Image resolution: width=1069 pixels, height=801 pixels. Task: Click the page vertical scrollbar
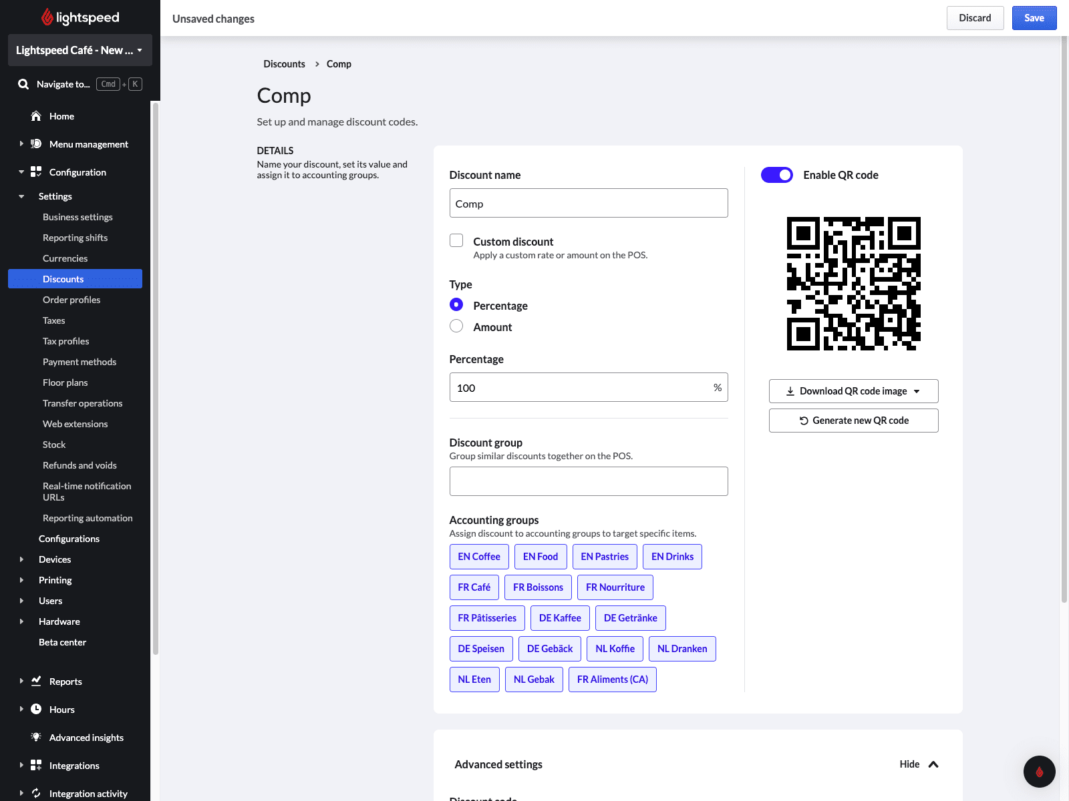point(1064,320)
